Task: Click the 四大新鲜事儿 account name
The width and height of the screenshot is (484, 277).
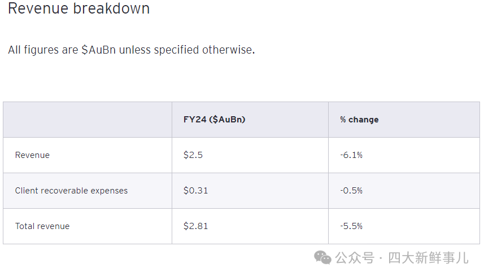Action: 428,258
